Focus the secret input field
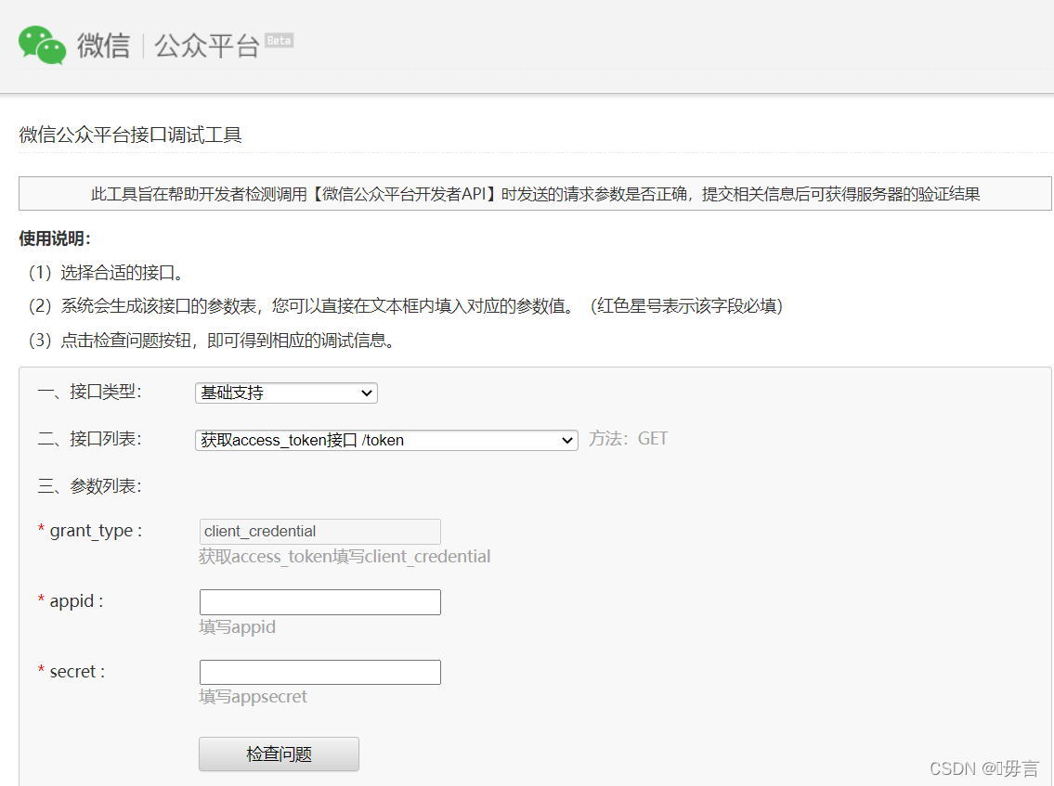Screen dimensions: 1054x786 coord(320,672)
